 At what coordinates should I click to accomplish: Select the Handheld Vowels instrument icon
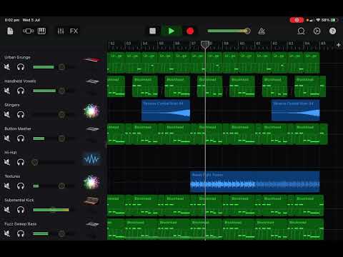92,81
